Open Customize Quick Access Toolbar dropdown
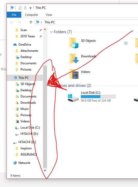This screenshot has height=187, width=138. pos(30,8)
